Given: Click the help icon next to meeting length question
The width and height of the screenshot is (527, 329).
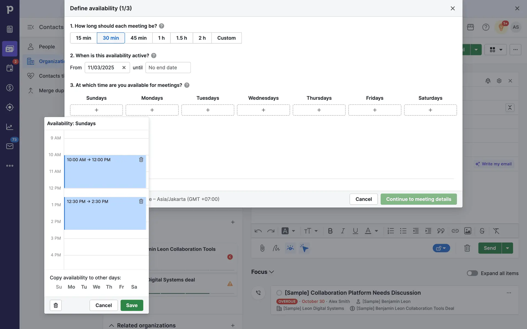Looking at the screenshot, I should point(161,26).
